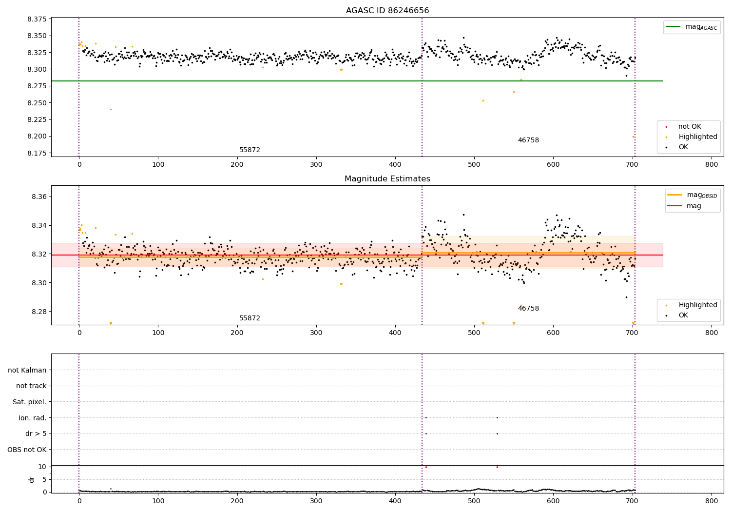Click the 'dr > 5' axis label
The image size is (731, 512).
point(36,433)
